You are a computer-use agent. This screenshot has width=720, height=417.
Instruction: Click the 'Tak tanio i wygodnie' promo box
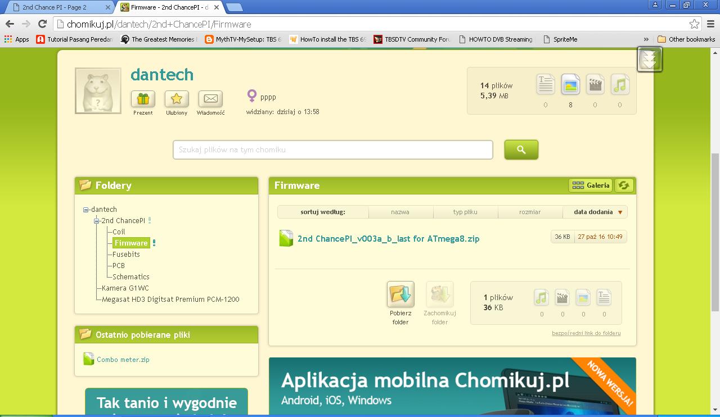166,402
